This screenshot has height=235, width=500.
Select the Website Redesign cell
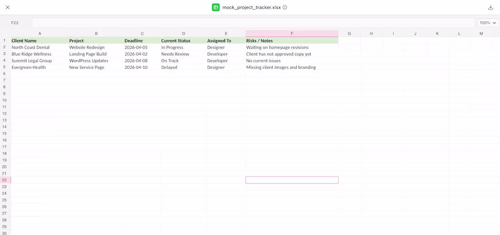[96, 47]
